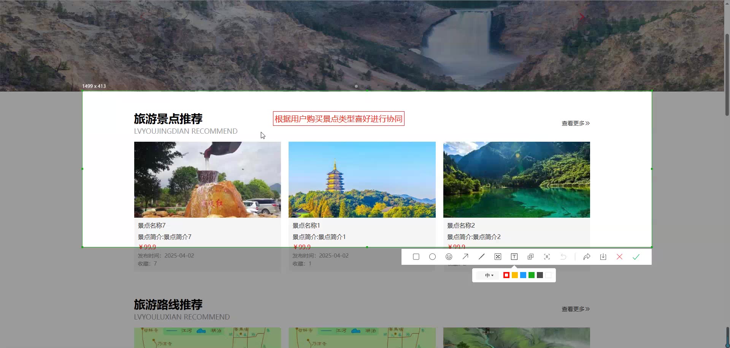Click the carousel next arrow on banner
The width and height of the screenshot is (730, 348).
pos(582,16)
